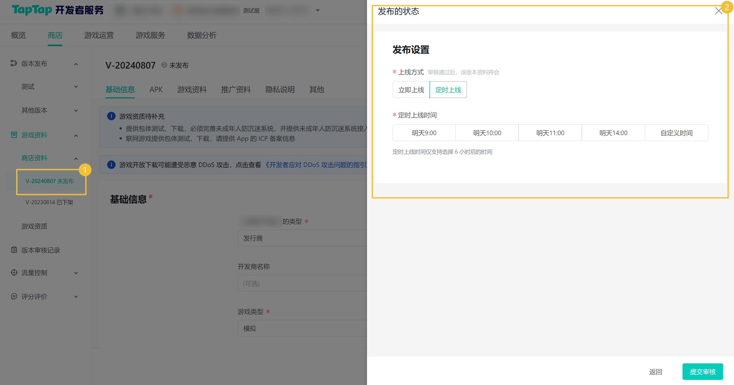Image resolution: width=734 pixels, height=385 pixels.
Task: Switch to the 隐私说明 tab
Action: coord(280,89)
